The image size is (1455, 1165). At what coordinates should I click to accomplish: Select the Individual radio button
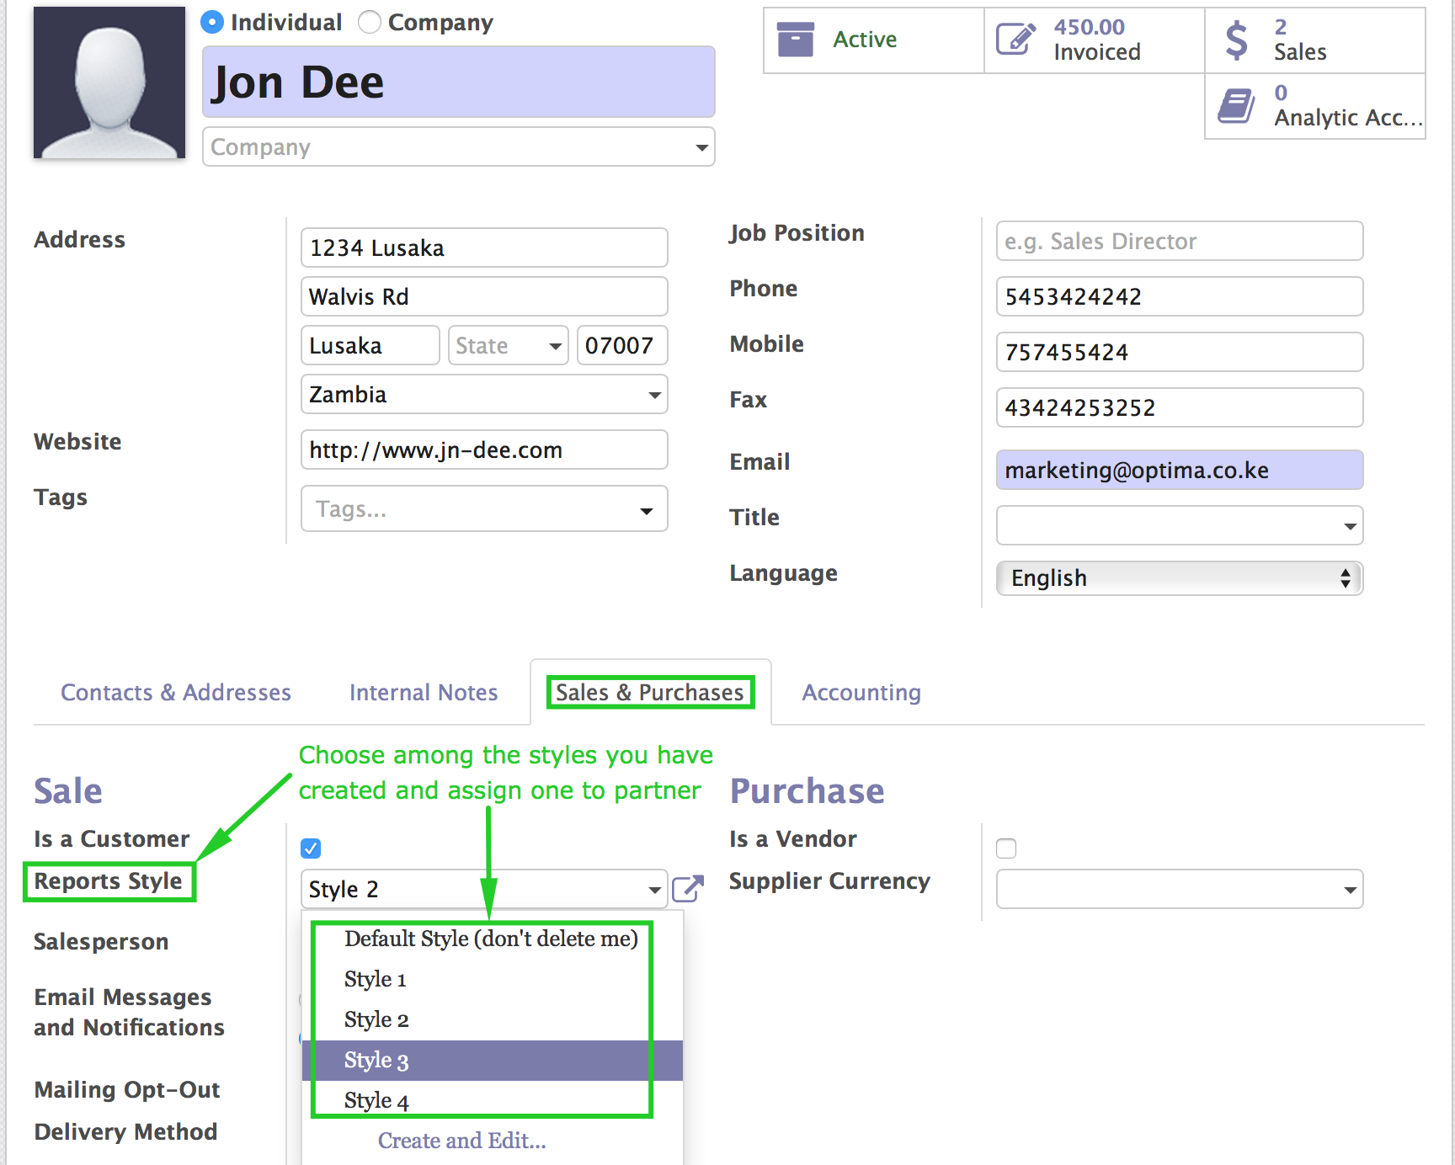click(x=212, y=22)
